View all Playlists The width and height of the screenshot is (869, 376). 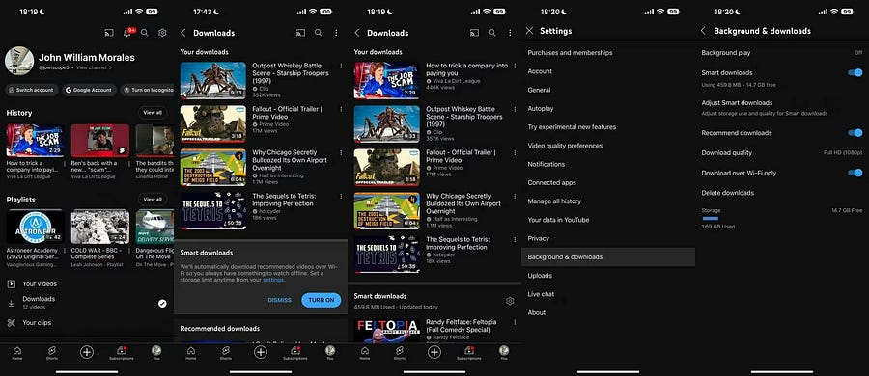pyautogui.click(x=153, y=199)
